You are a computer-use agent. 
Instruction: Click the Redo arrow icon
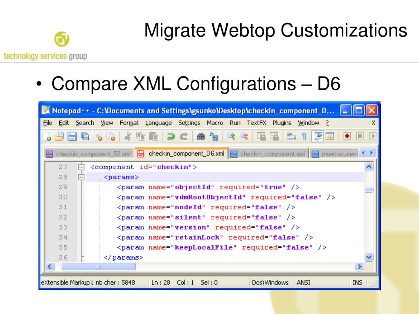[x=184, y=137]
